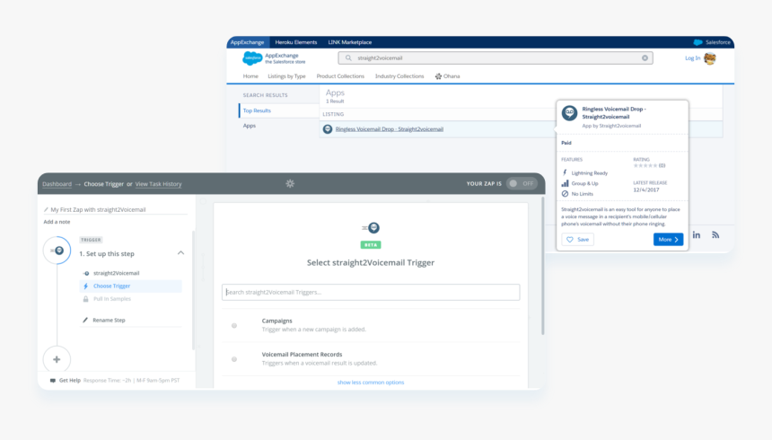Viewport: 772px width, 440px height.
Task: Click Add a note
Action: pyautogui.click(x=57, y=222)
